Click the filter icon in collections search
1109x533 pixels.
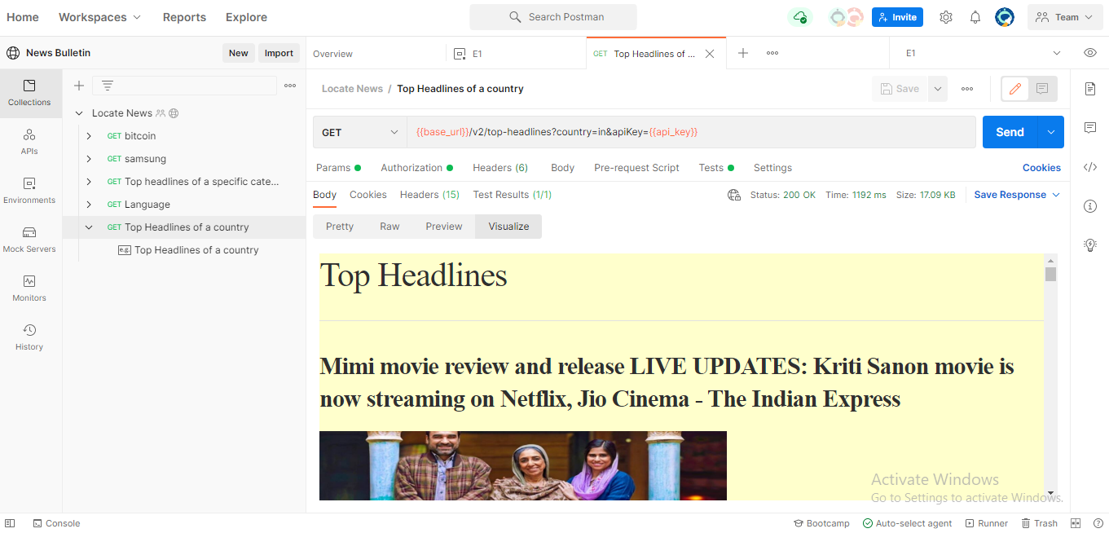point(107,86)
